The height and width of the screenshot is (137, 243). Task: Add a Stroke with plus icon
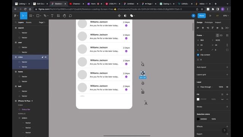click(x=227, y=107)
